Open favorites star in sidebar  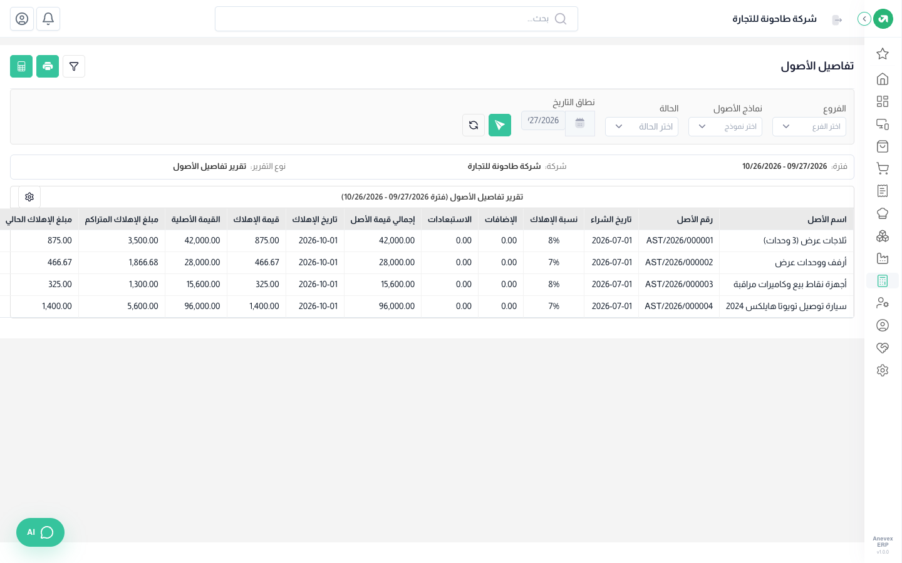tap(883, 54)
